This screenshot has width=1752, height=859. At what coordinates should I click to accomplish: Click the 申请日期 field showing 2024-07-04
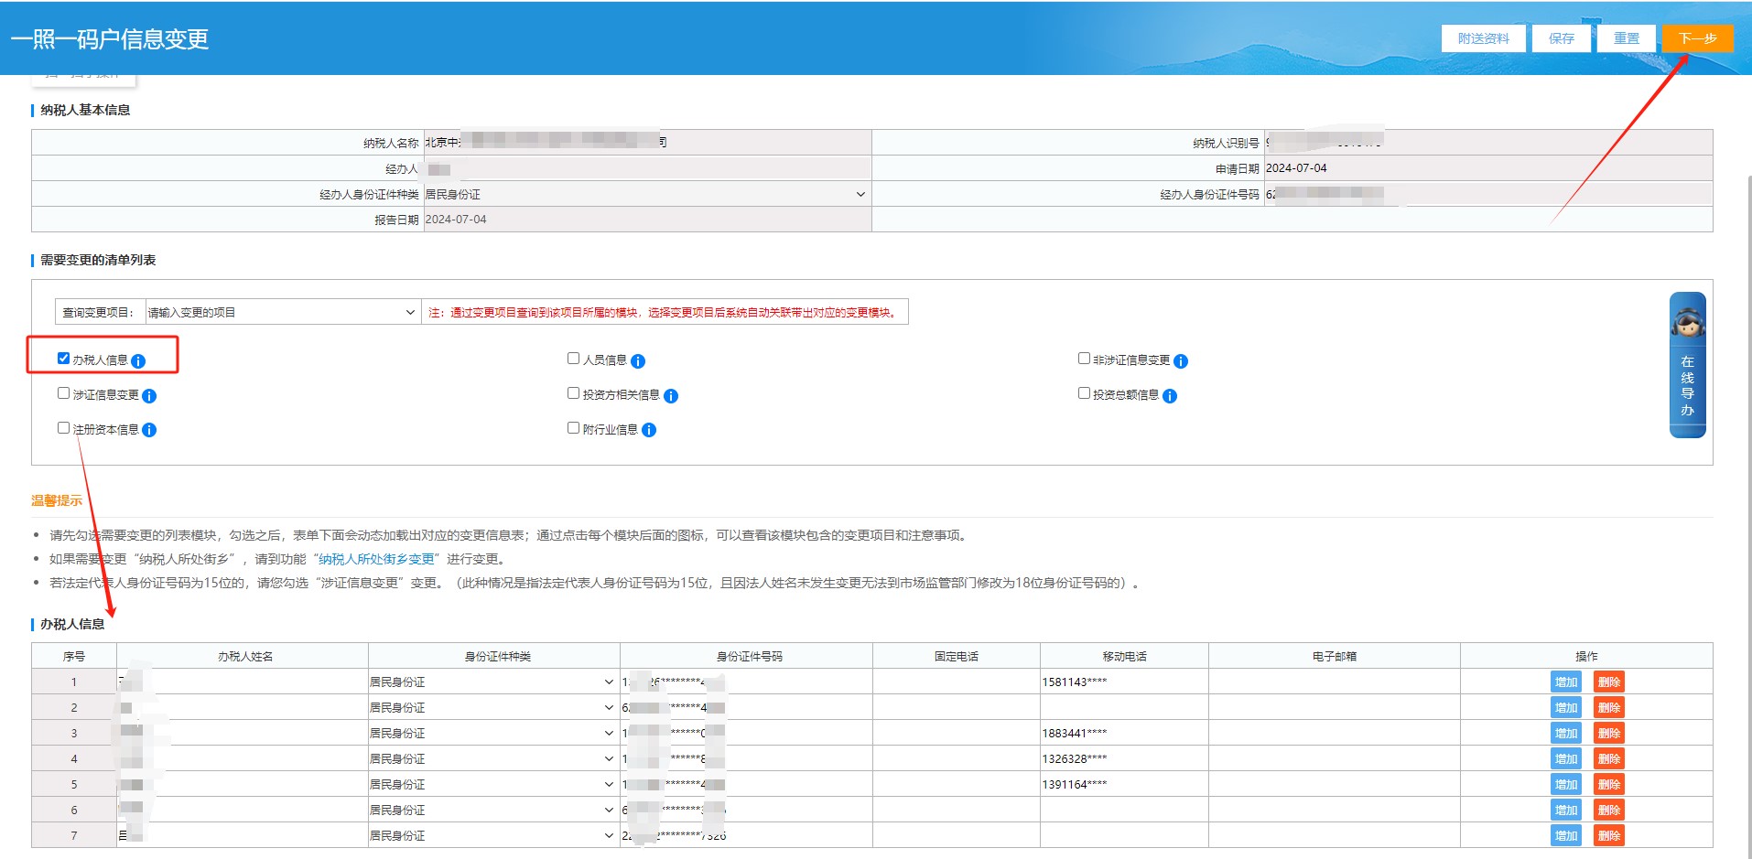1487,168
